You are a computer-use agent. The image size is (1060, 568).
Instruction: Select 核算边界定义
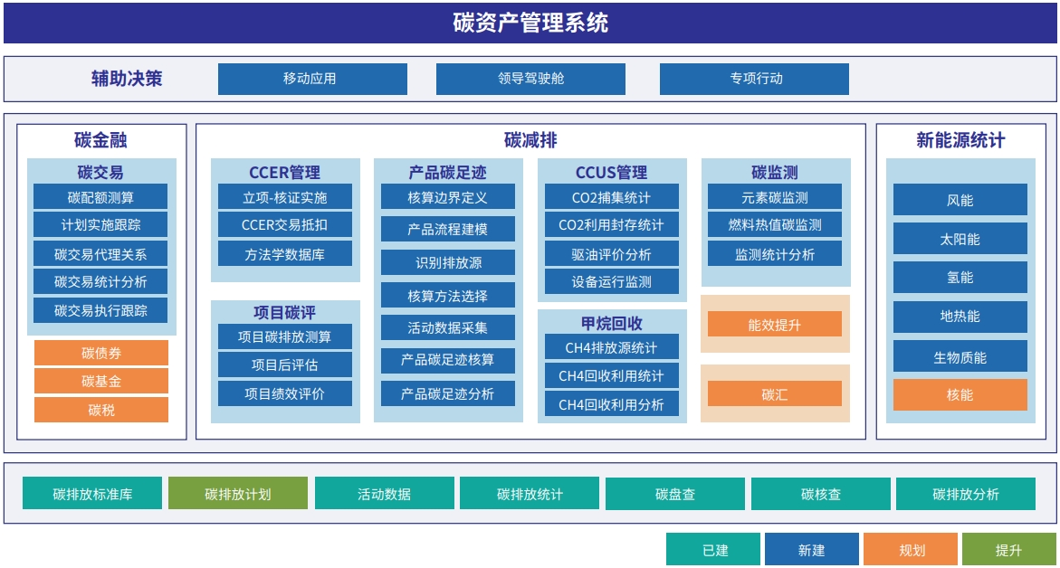point(447,197)
